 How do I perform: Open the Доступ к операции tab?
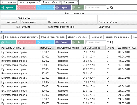pos(78,37)
